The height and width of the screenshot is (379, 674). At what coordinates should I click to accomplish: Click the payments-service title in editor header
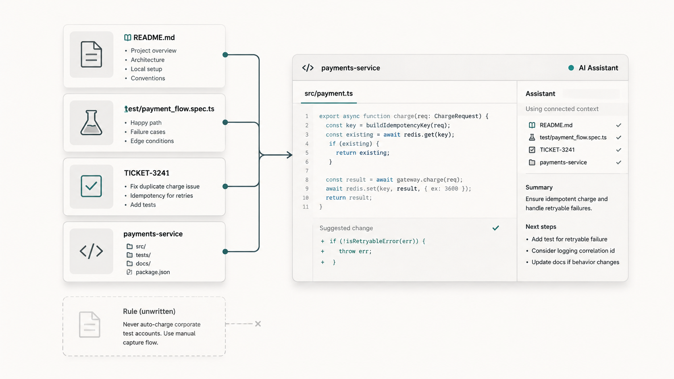pos(351,68)
